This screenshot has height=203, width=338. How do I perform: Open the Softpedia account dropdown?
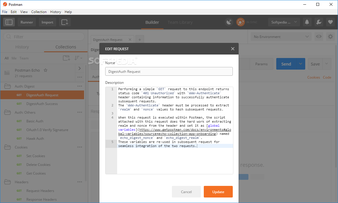coord(284,22)
